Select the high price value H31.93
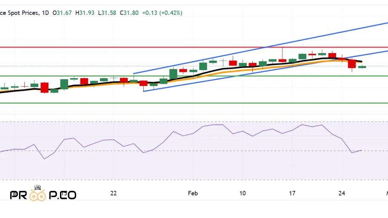Screen dimensions: 388x218 tap(85, 13)
